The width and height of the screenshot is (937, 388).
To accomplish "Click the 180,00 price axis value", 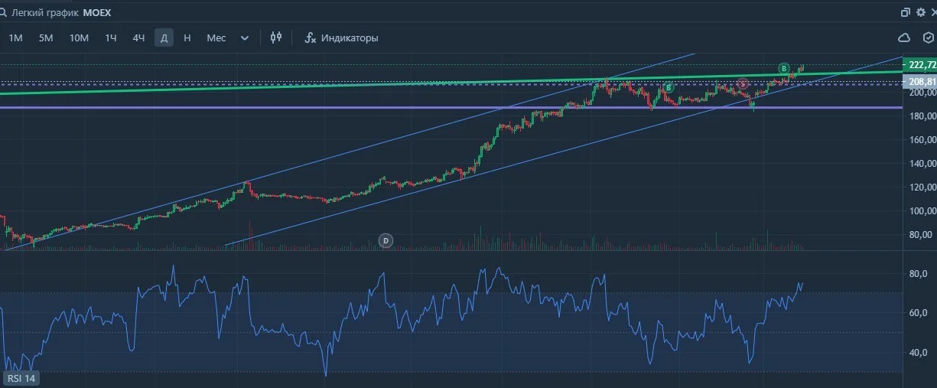I will click(x=922, y=116).
